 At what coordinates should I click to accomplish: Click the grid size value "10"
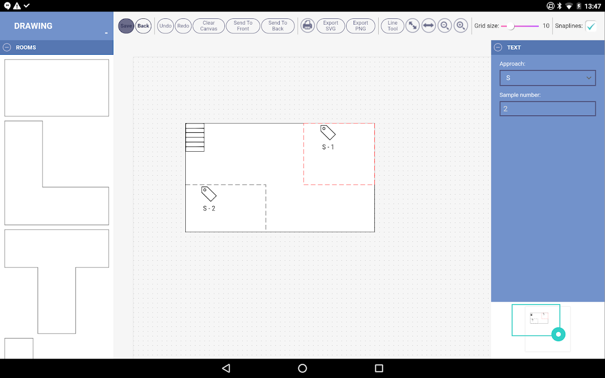(x=546, y=26)
